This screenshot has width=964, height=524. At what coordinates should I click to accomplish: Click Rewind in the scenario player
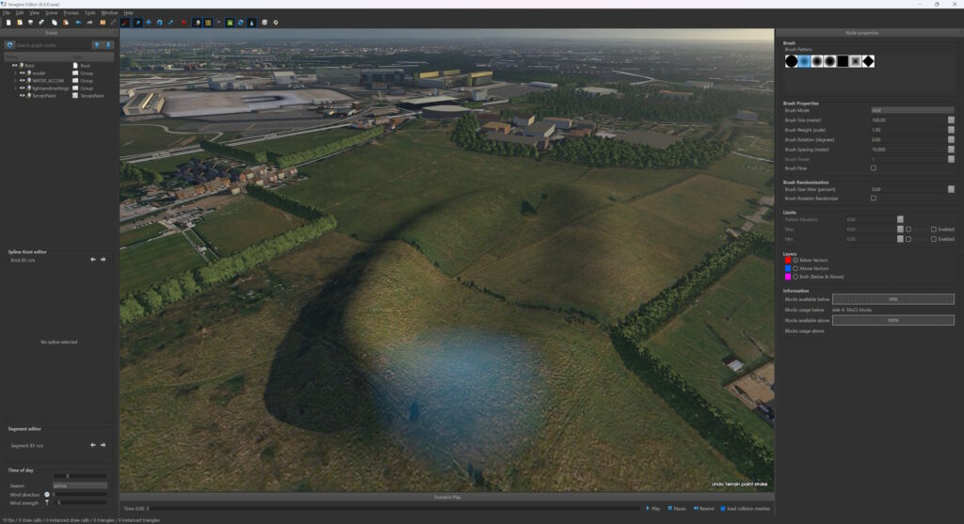(704, 509)
